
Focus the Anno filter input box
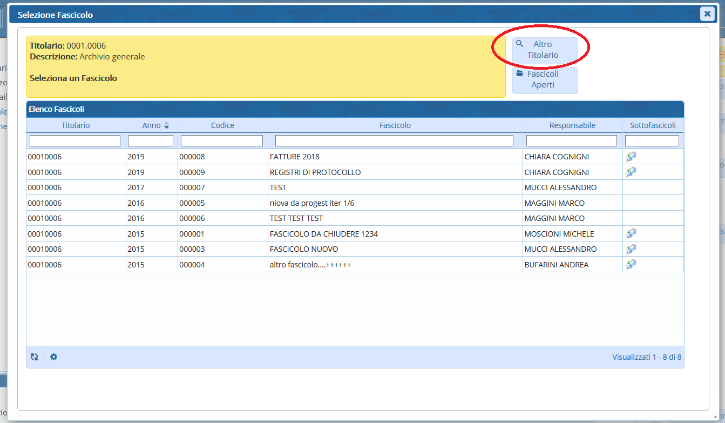coord(150,141)
